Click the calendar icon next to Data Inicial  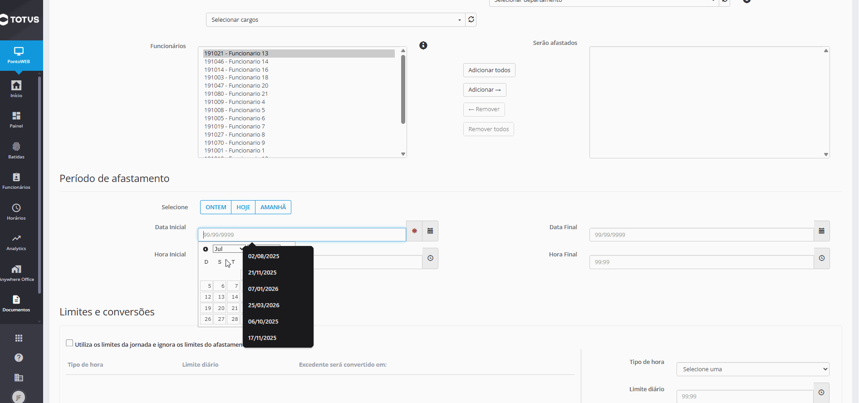(430, 231)
